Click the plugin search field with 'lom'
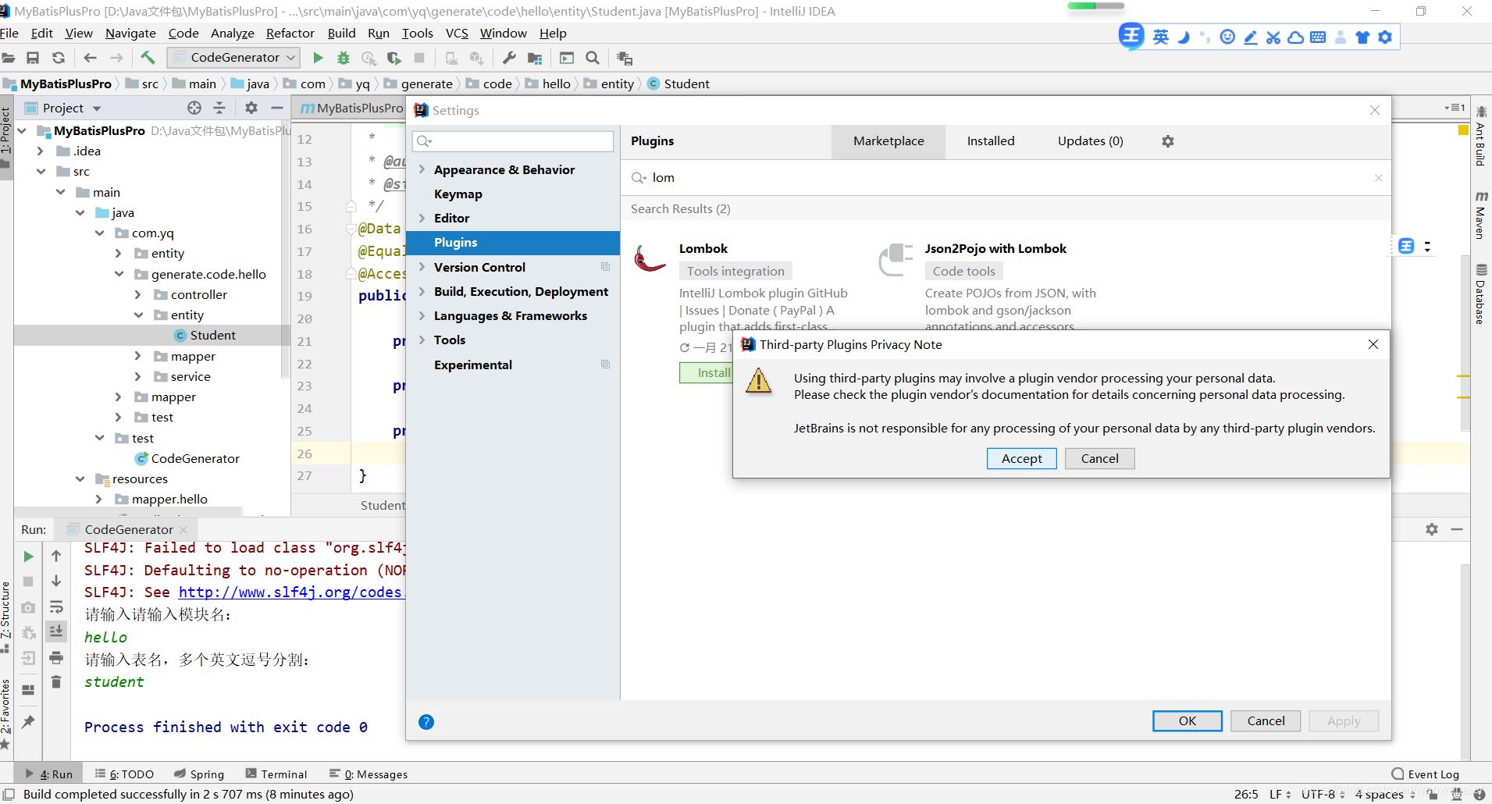Image resolution: width=1492 pixels, height=804 pixels. (x=1007, y=178)
